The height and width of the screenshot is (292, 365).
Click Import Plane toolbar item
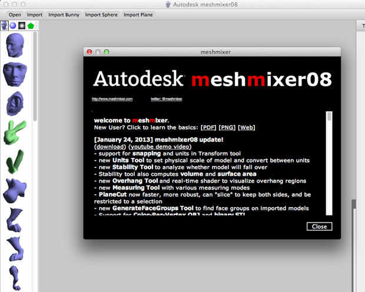138,15
